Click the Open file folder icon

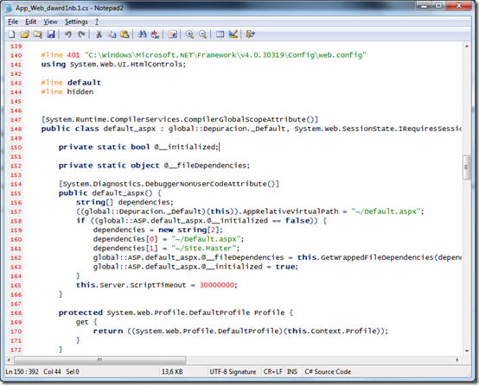tap(25, 35)
